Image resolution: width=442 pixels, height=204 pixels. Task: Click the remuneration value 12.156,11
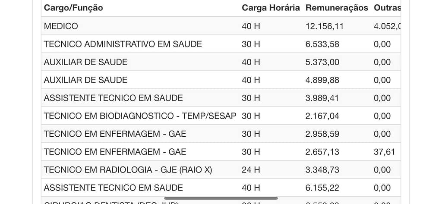(x=325, y=26)
